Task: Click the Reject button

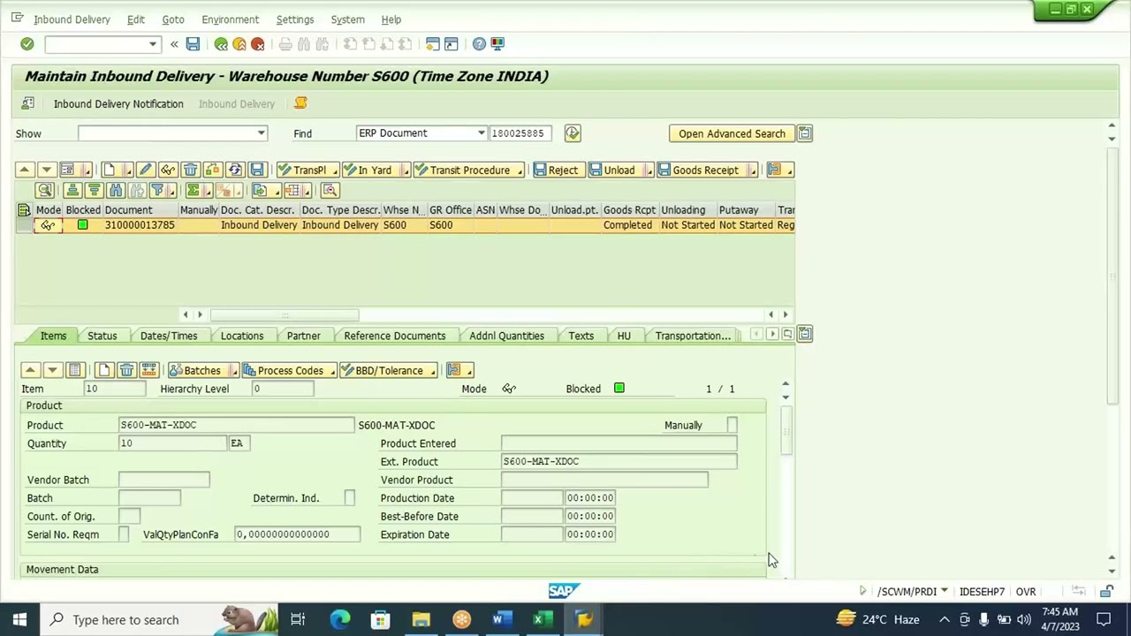Action: pyautogui.click(x=557, y=170)
